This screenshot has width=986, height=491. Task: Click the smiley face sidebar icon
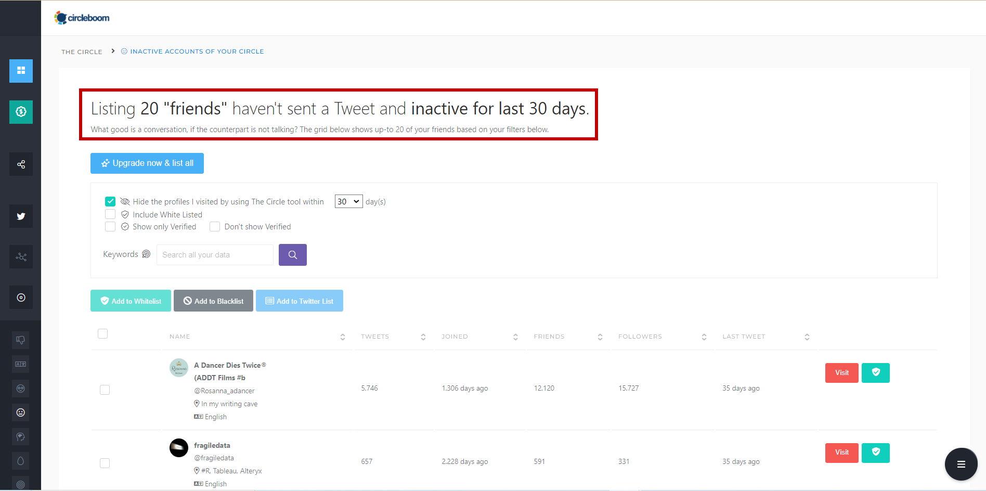tap(21, 412)
